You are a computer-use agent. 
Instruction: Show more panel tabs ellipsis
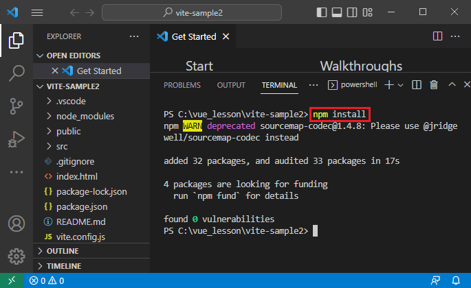click(x=314, y=85)
